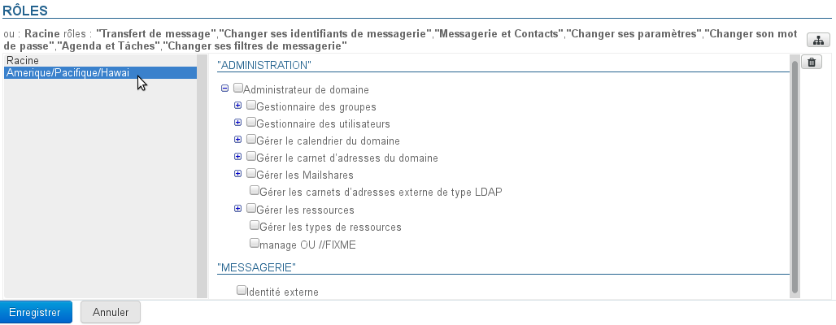Click the organizational hierarchy icon button

pyautogui.click(x=816, y=40)
